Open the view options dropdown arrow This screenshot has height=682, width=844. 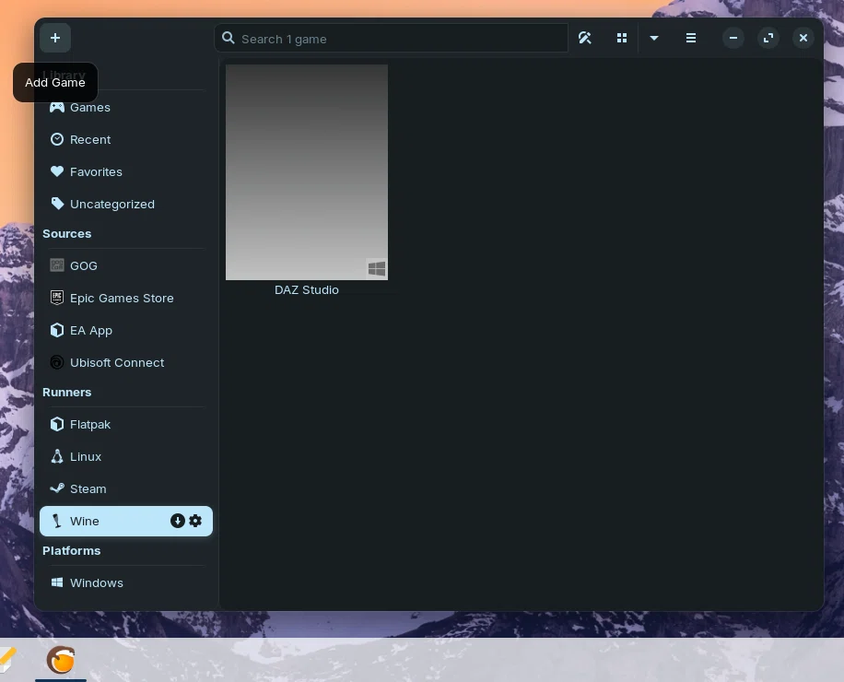(x=654, y=38)
